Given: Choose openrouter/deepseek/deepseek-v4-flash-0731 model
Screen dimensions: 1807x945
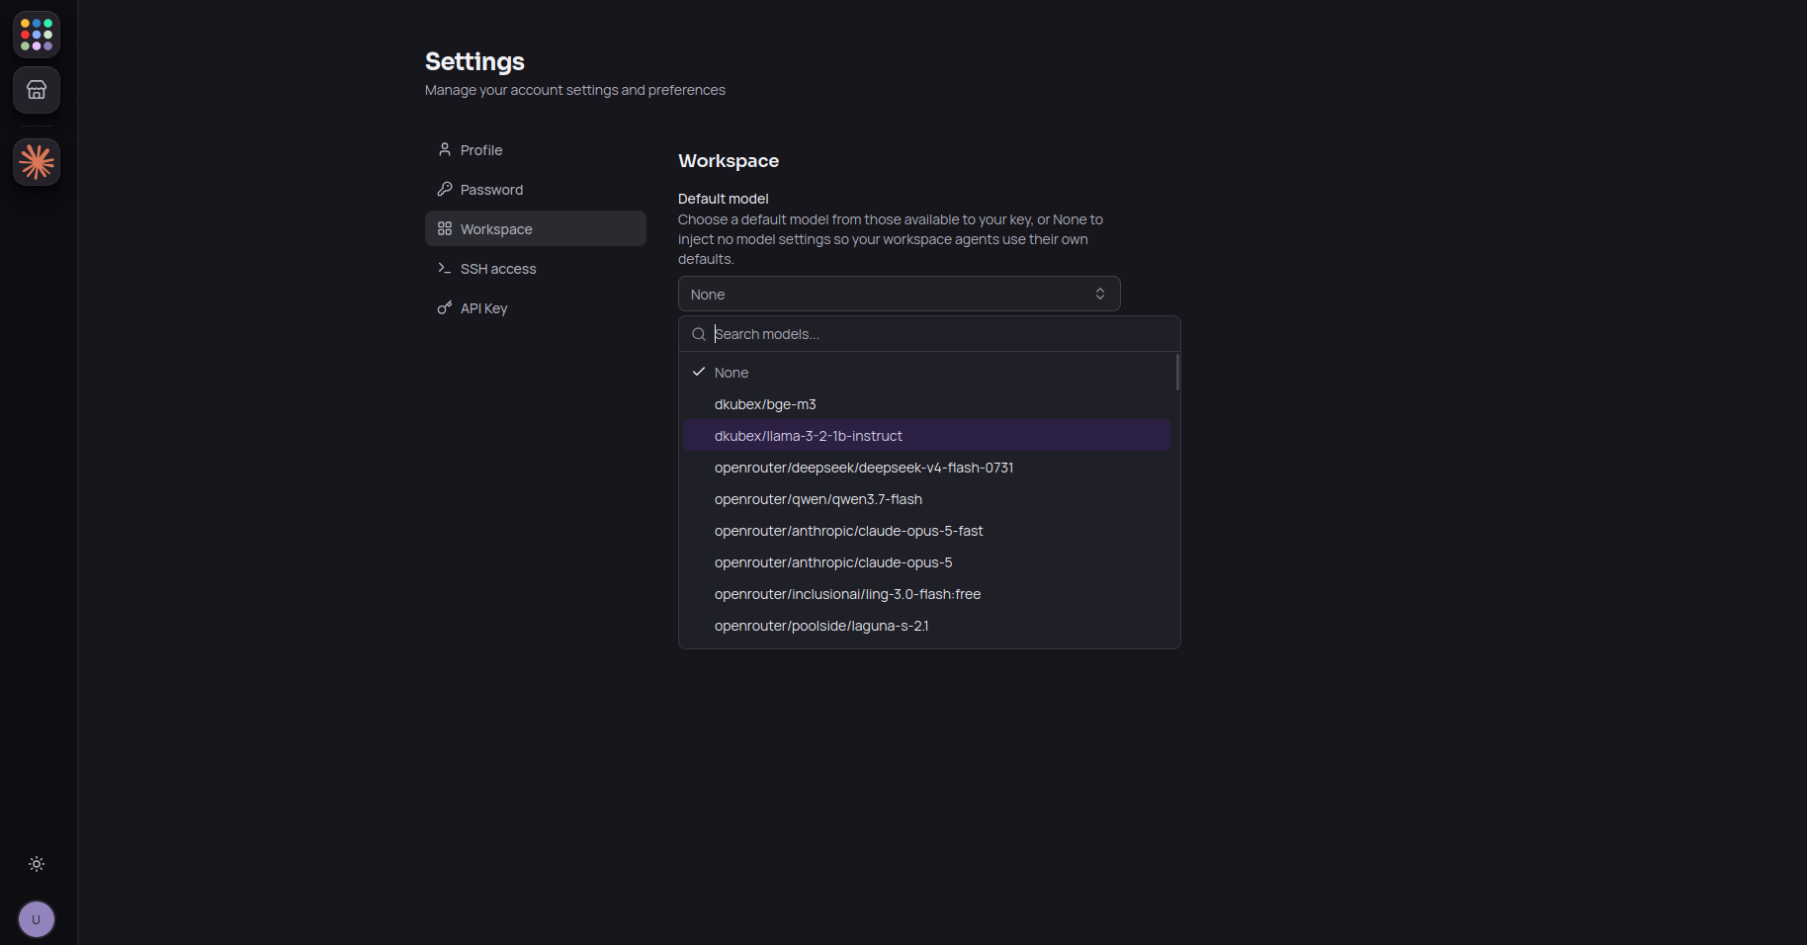Looking at the screenshot, I should 926,467.
